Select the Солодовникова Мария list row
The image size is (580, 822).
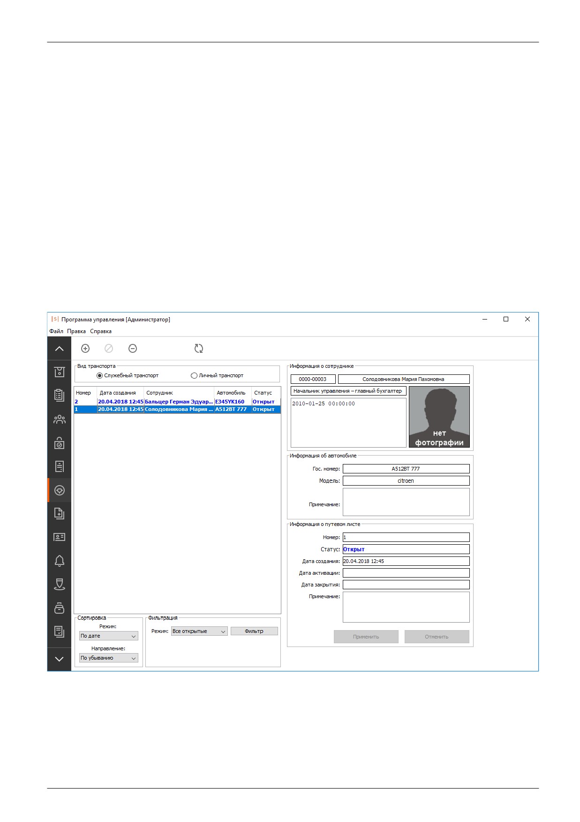(177, 410)
